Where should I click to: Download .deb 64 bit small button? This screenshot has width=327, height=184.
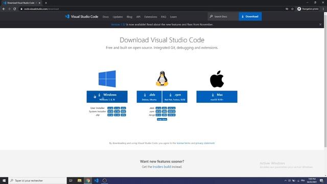pyautogui.click(x=158, y=108)
